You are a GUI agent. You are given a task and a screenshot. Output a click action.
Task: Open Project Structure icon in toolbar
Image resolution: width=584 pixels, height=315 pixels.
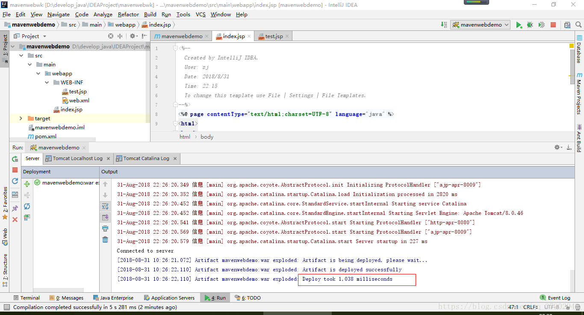567,25
